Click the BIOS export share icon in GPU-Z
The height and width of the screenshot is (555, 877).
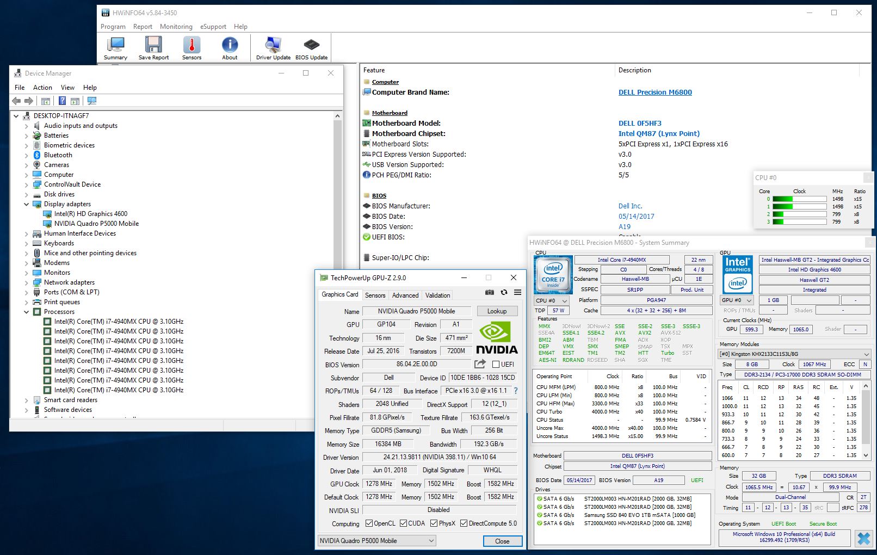(480, 364)
